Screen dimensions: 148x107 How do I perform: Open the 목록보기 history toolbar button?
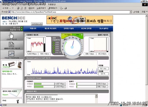pyautogui.click(x=52, y=8)
